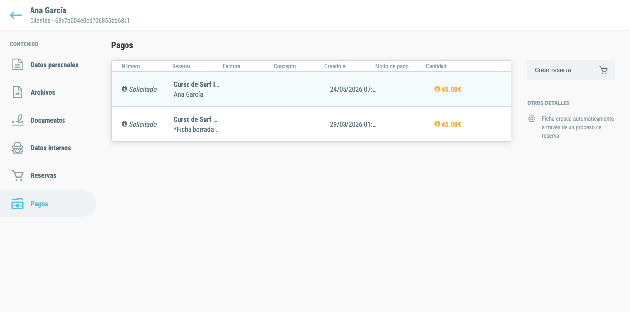The height and width of the screenshot is (312, 630).
Task: Click Solicitado status in the 29/03/2026 row
Action: [x=143, y=124]
